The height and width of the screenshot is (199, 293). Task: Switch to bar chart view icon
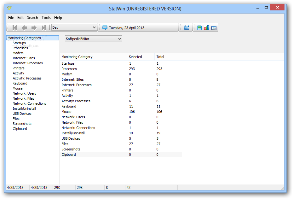(x=207, y=28)
